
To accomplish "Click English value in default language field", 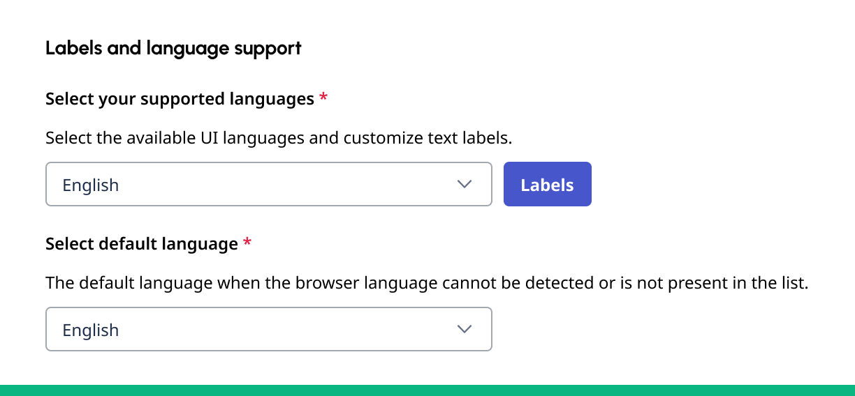I will (x=91, y=330).
